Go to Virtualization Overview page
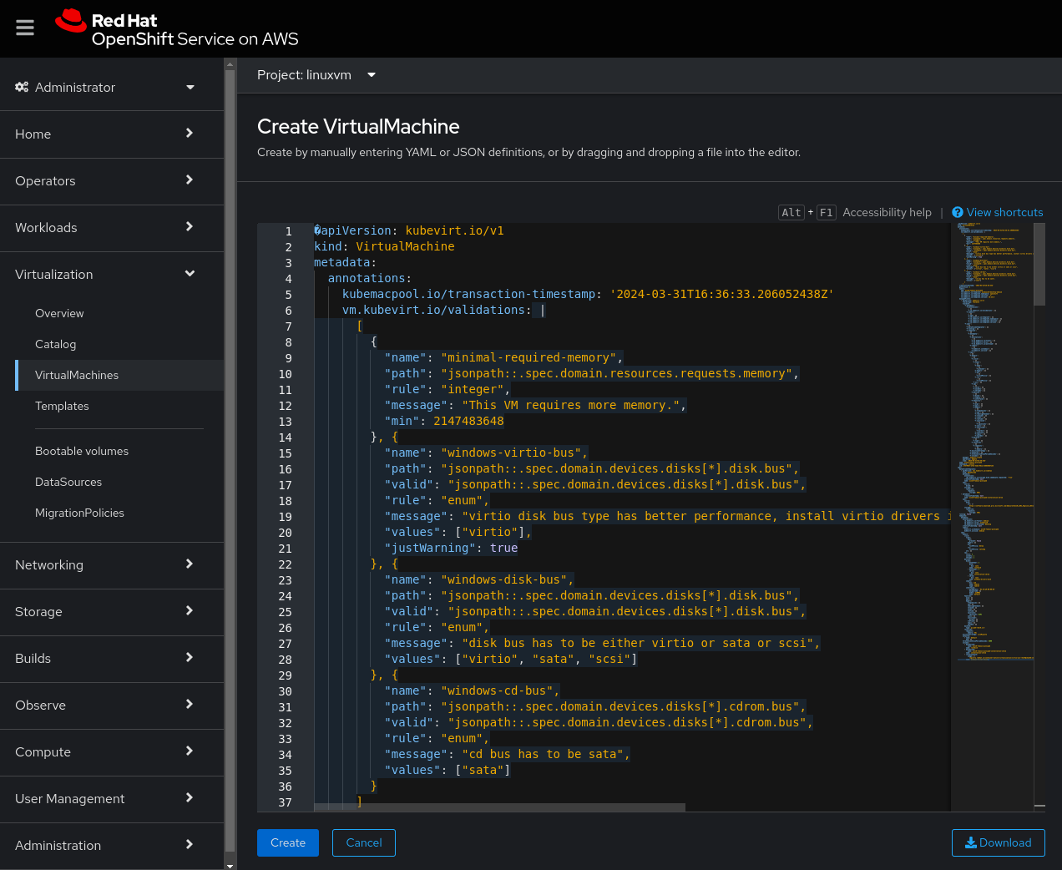 coord(119,313)
